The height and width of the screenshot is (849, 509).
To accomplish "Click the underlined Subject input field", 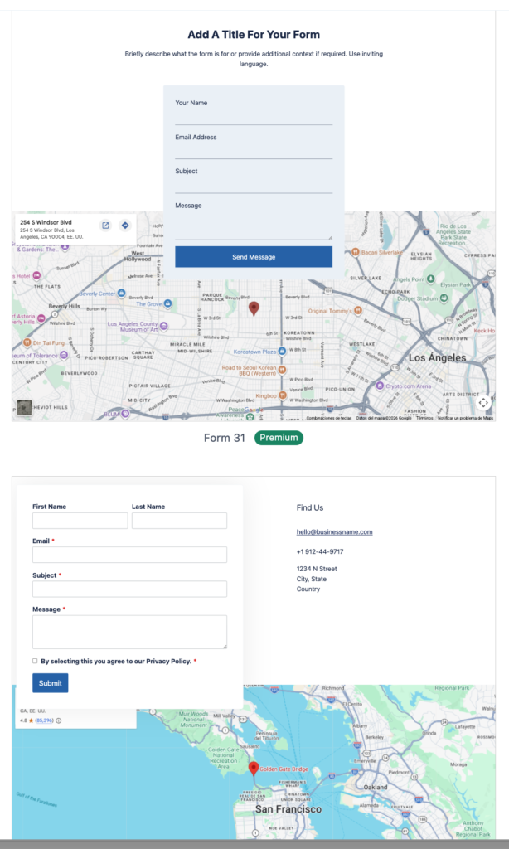I will [x=254, y=185].
